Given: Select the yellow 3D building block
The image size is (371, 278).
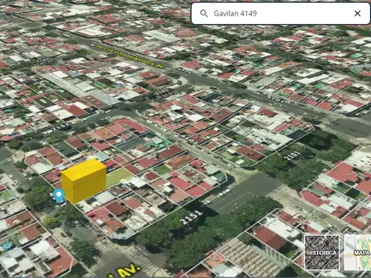Looking at the screenshot, I should click(x=83, y=181).
